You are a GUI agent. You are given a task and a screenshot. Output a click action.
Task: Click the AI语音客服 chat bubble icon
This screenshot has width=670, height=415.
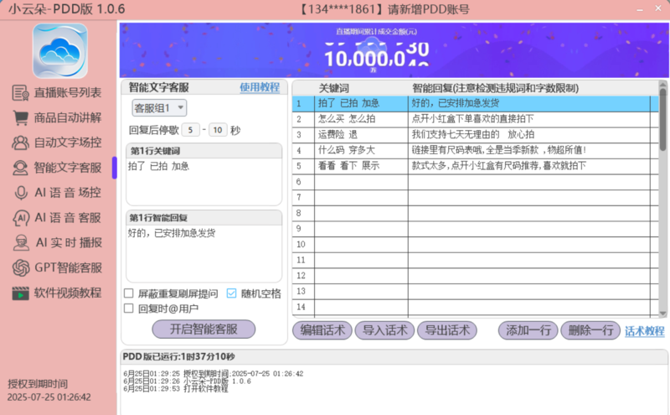point(21,218)
